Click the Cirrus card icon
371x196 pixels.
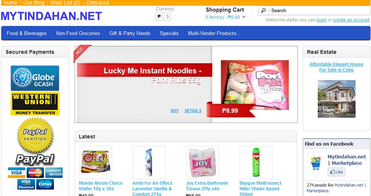(45, 184)
